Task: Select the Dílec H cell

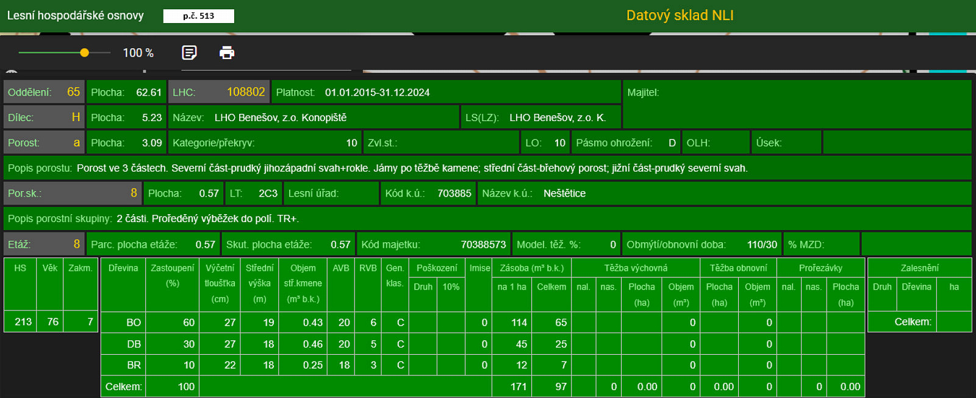Action: coord(44,117)
